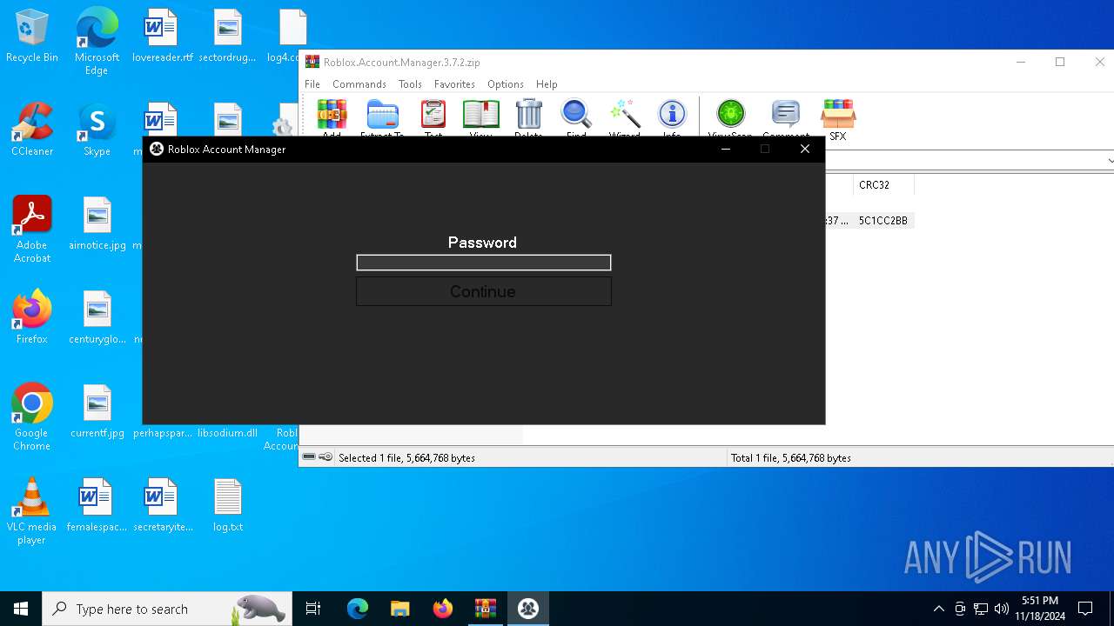1114x626 pixels.
Task: Click the network tray icon
Action: point(981,609)
